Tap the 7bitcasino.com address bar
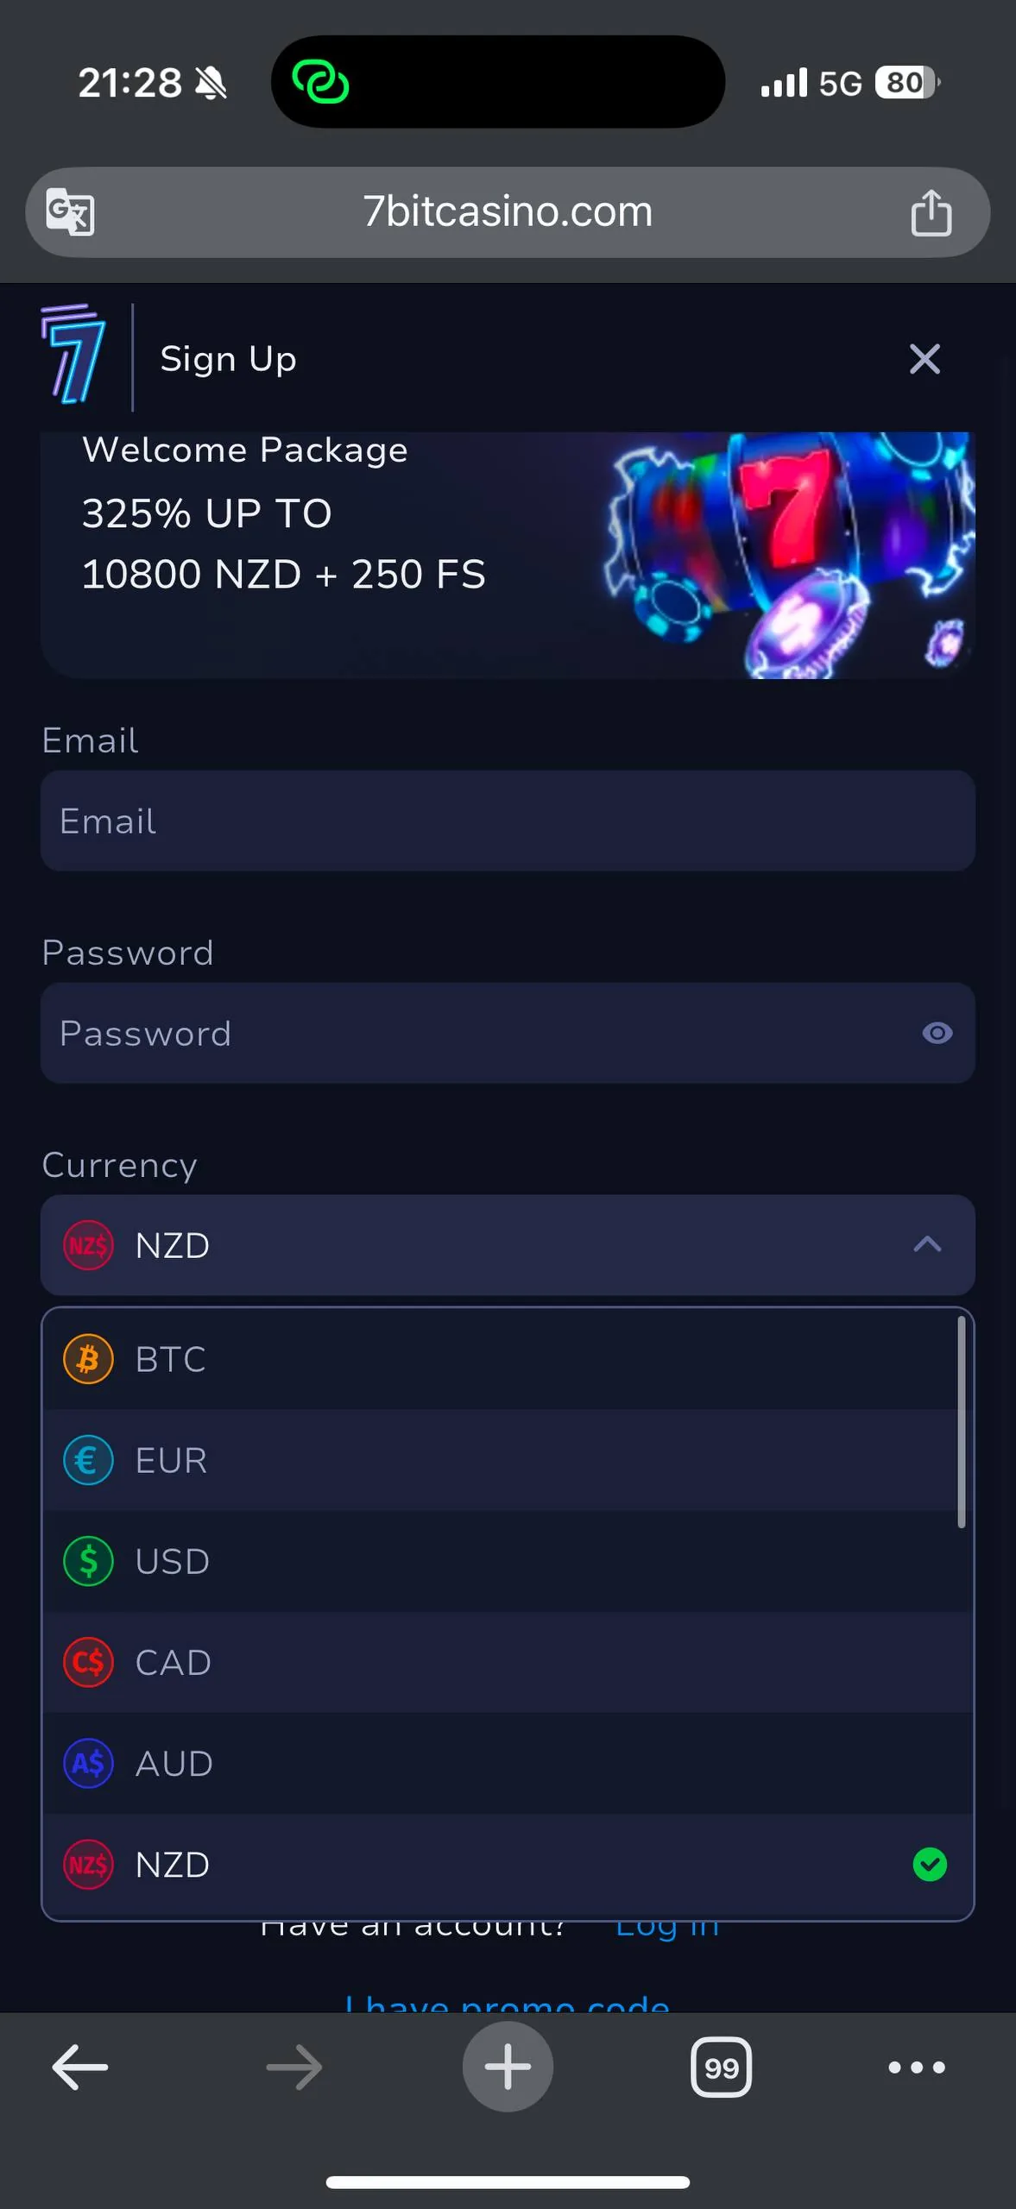Image resolution: width=1016 pixels, height=2209 pixels. 508,212
